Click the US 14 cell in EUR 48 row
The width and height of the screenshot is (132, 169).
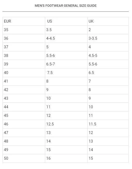coord(66,141)
